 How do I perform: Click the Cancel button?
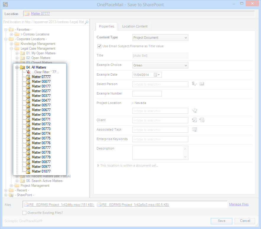[x=245, y=221]
